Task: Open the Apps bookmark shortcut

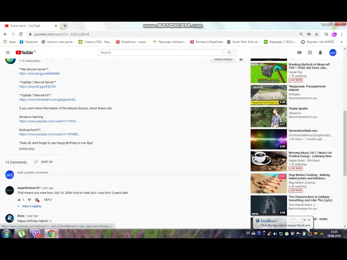Action: [x=10, y=42]
